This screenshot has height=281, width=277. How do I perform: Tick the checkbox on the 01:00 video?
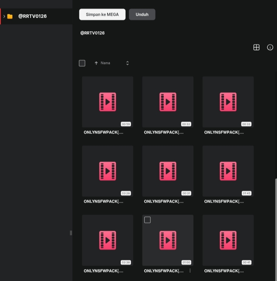[x=147, y=220]
